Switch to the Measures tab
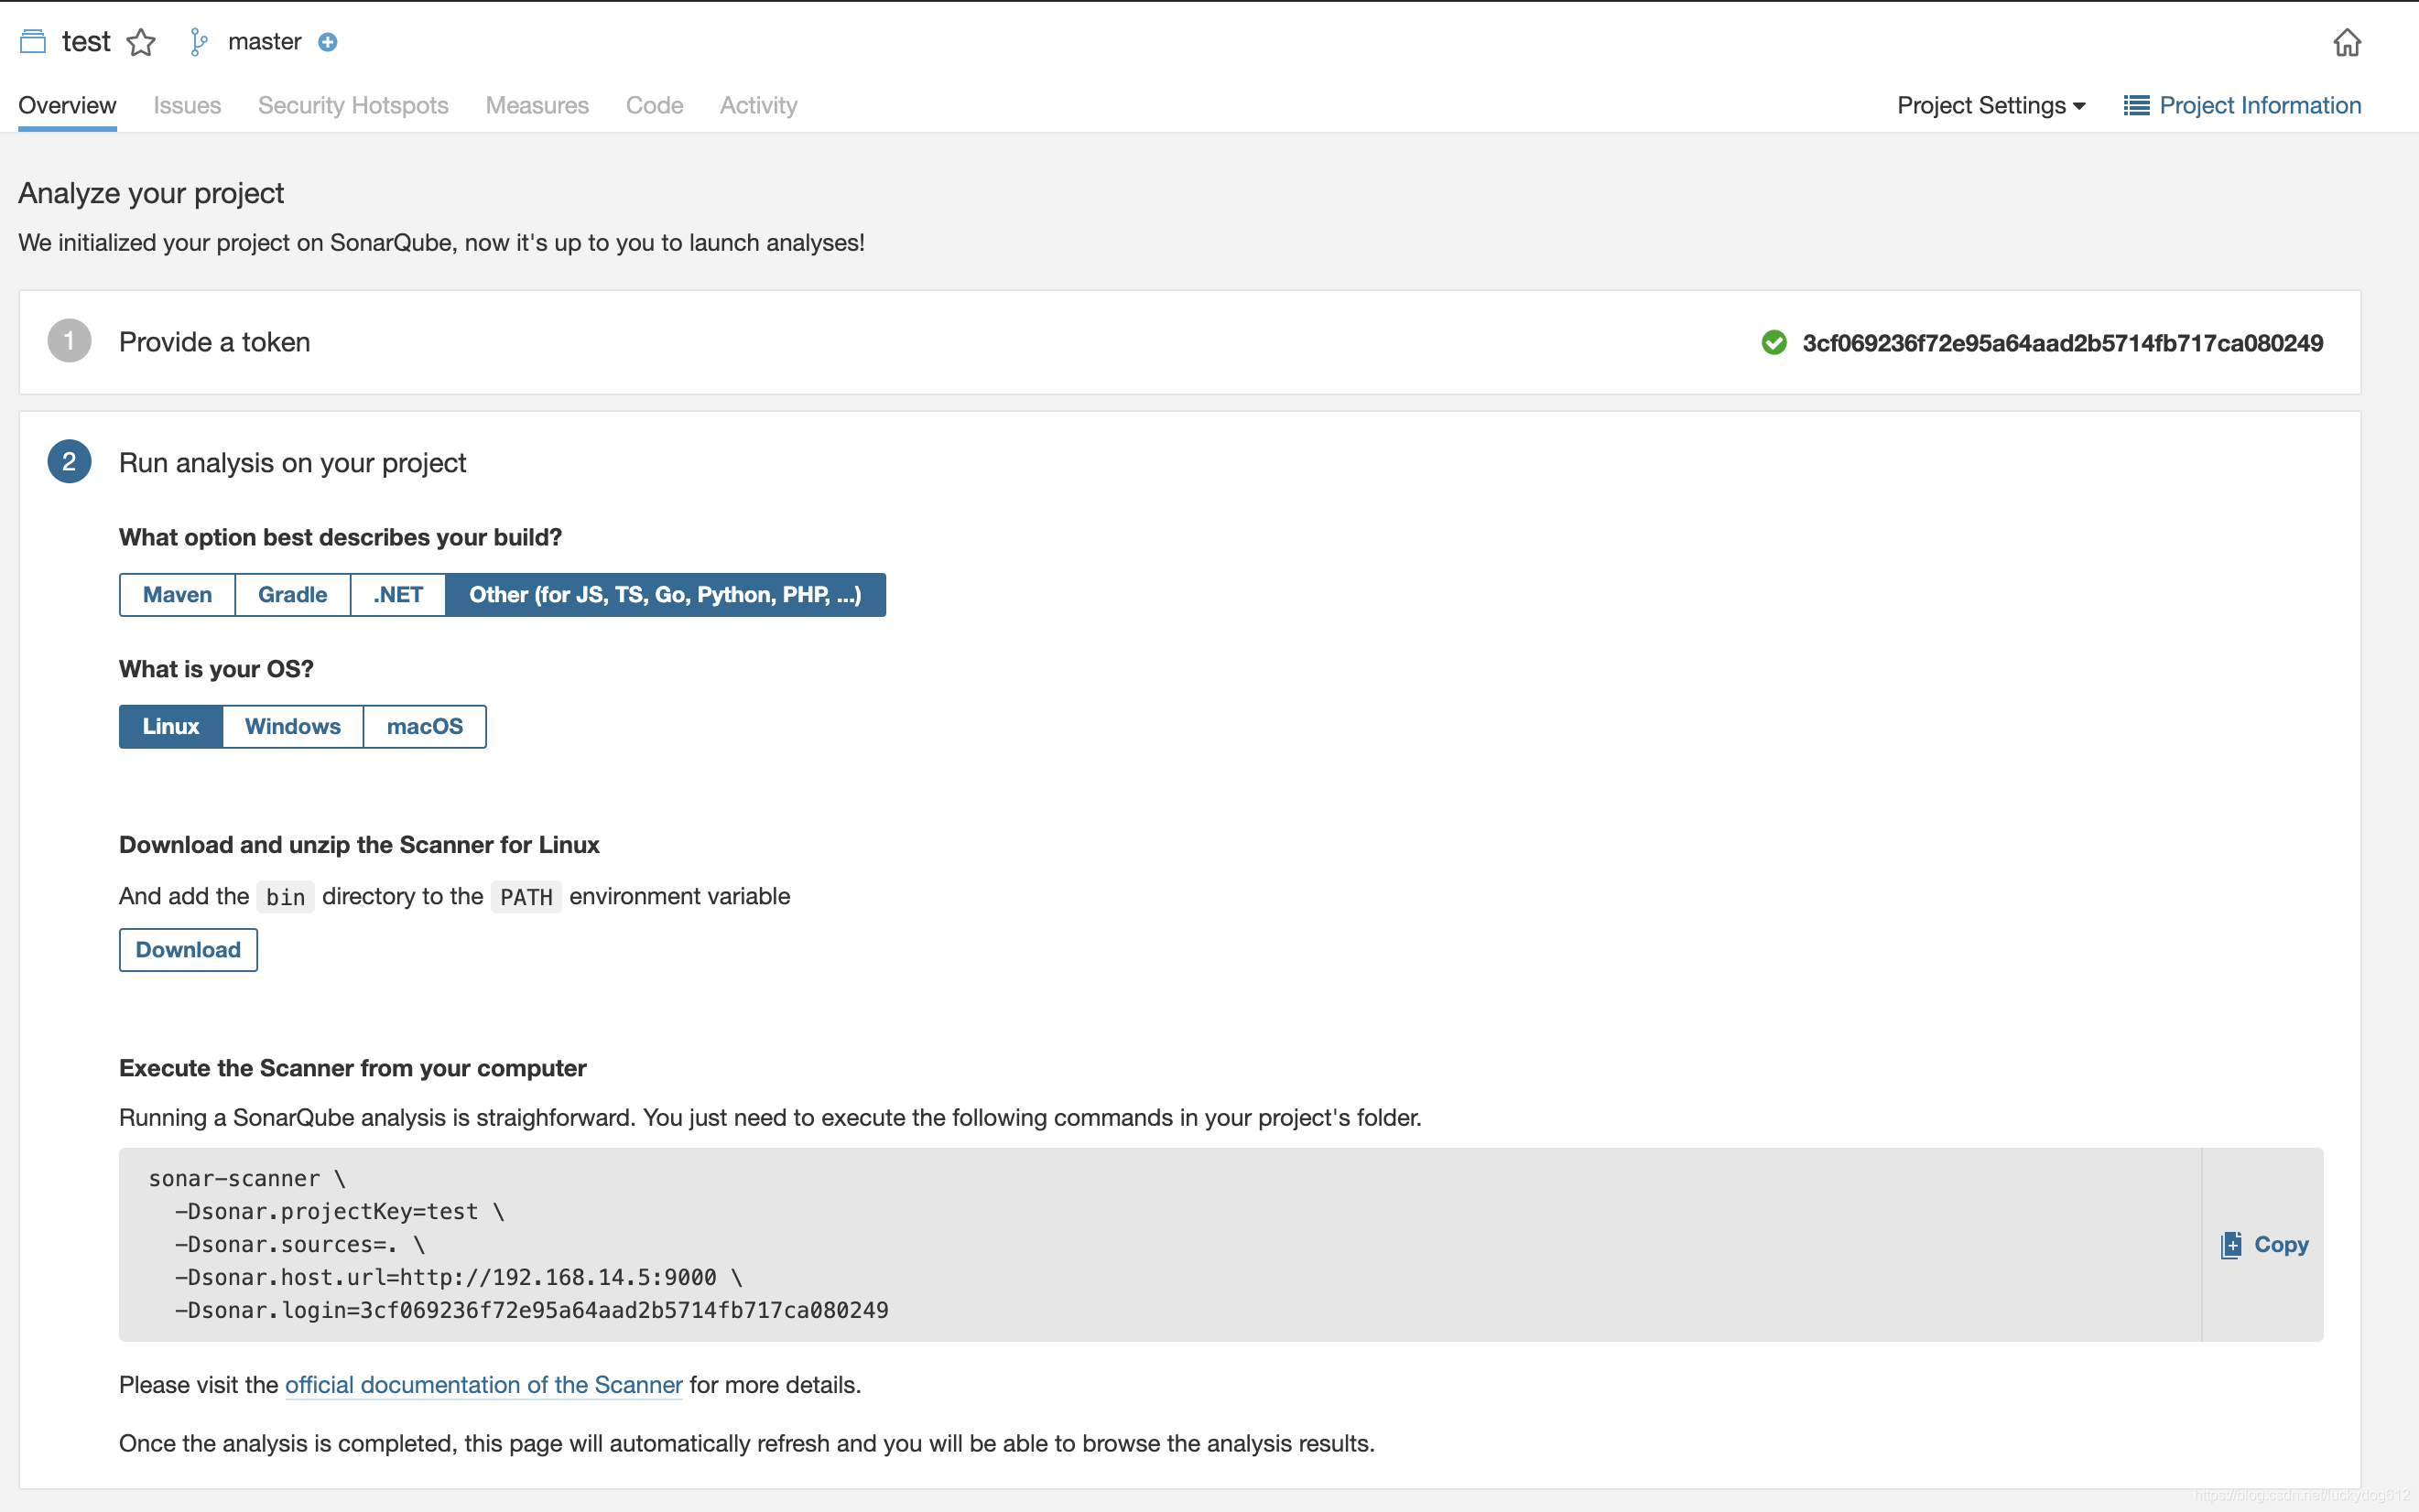 pyautogui.click(x=537, y=105)
